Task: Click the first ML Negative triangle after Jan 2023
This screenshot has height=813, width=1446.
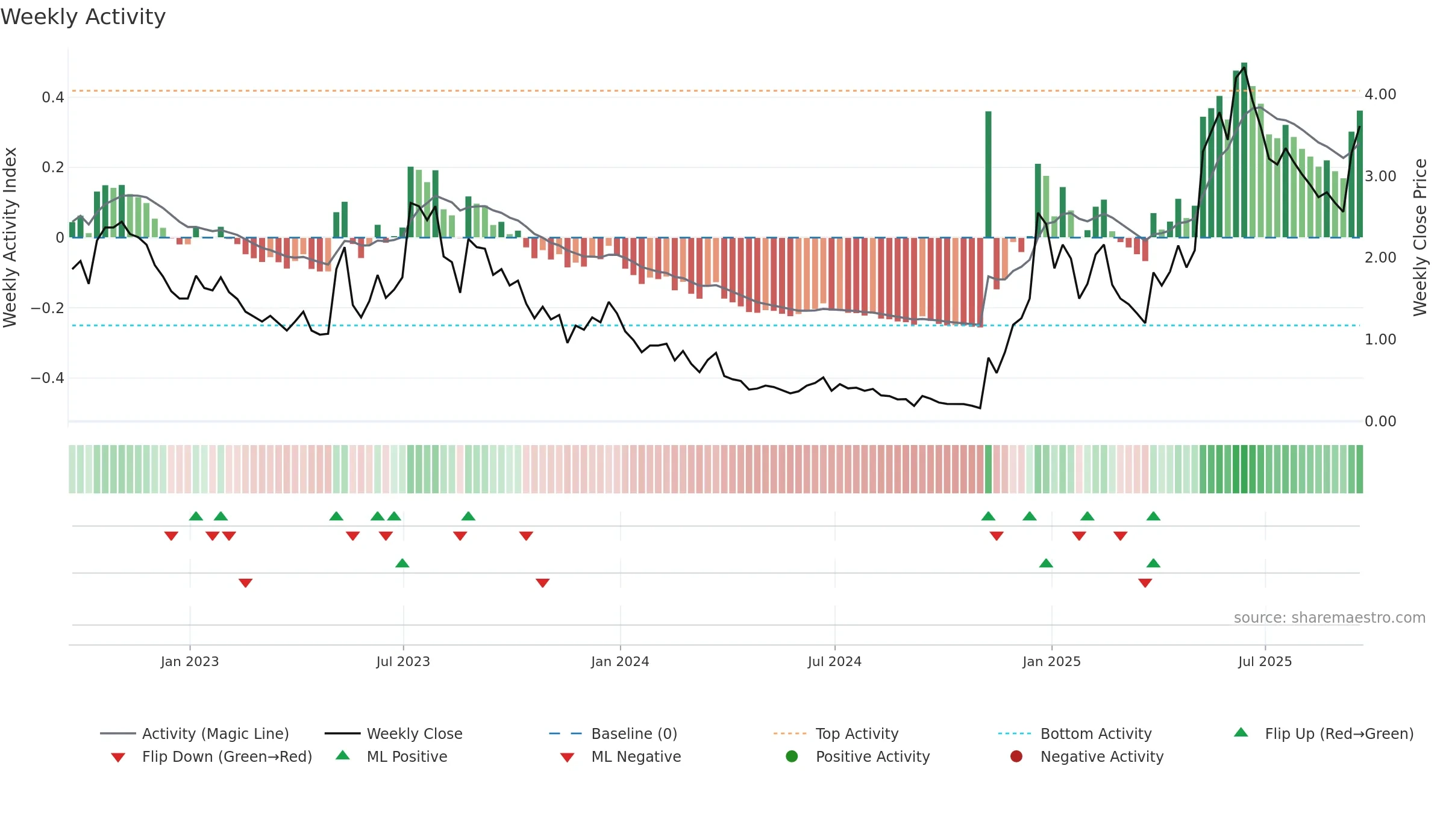Action: click(x=245, y=583)
